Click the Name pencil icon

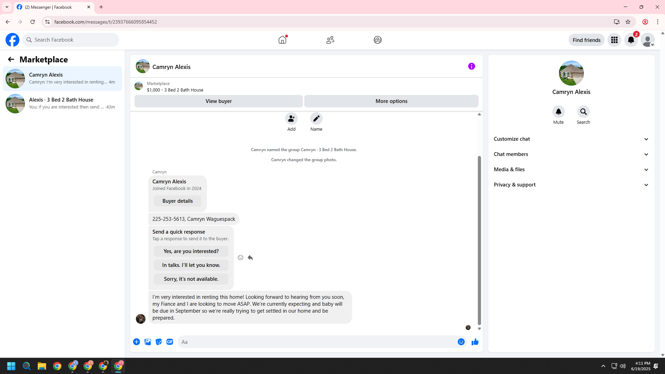pos(316,119)
